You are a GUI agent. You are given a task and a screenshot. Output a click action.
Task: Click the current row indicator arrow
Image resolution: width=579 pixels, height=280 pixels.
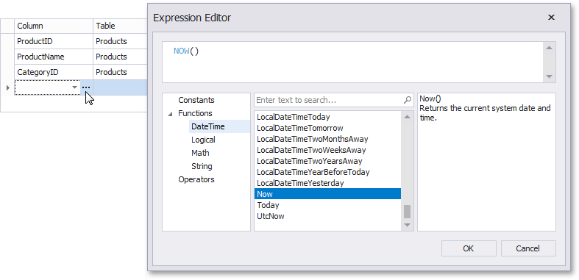point(8,87)
